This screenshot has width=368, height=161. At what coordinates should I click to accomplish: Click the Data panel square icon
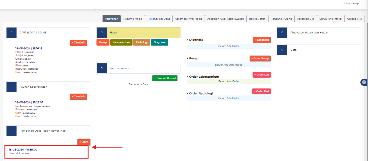click(x=282, y=50)
